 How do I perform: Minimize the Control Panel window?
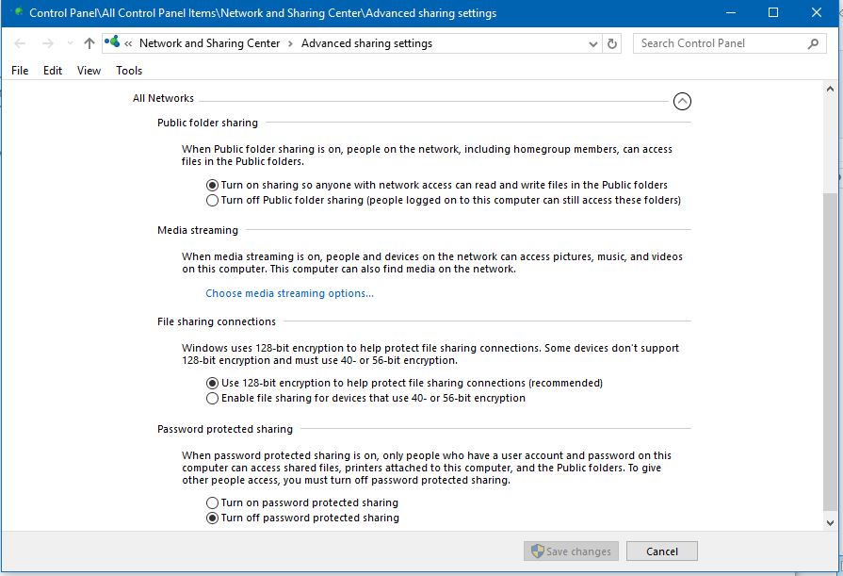coord(731,13)
